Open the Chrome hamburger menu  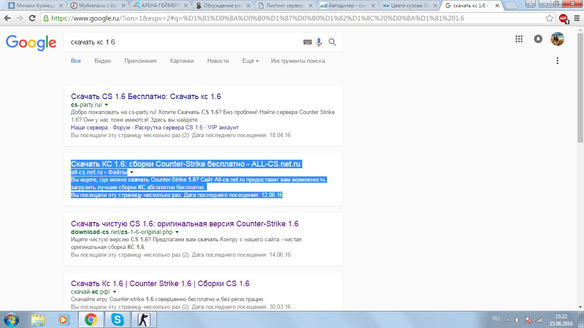576,18
